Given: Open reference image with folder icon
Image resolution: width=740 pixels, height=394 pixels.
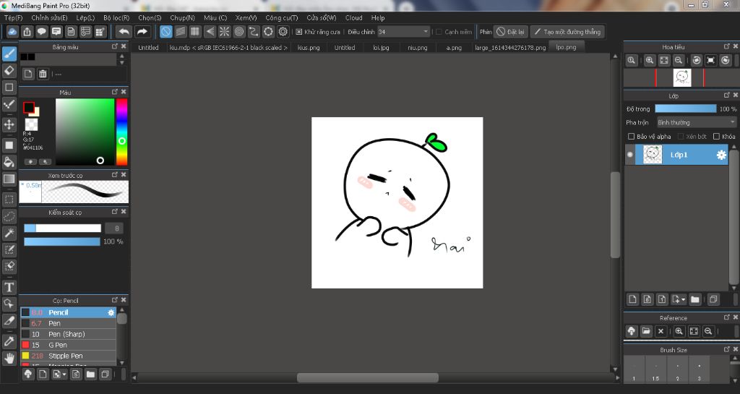Looking at the screenshot, I should 646,331.
